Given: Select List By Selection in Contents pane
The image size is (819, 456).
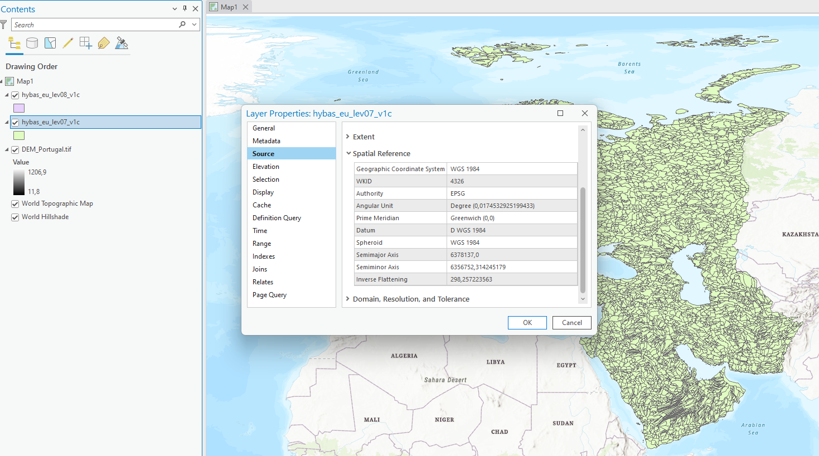Looking at the screenshot, I should click(50, 43).
